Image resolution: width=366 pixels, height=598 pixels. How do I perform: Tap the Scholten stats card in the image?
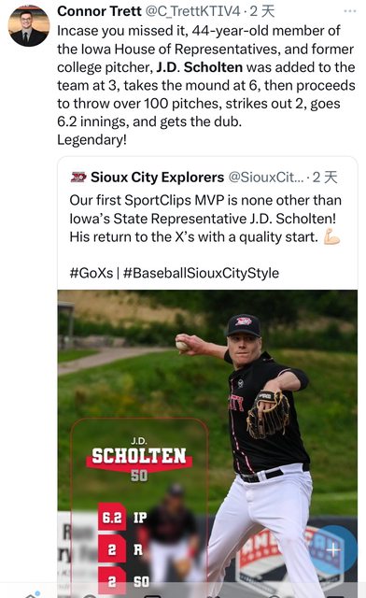pyautogui.click(x=139, y=507)
